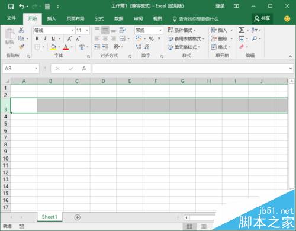Viewport: 296px width, 231px height.
Task: Expand the number format dropdown
Action: [x=160, y=30]
